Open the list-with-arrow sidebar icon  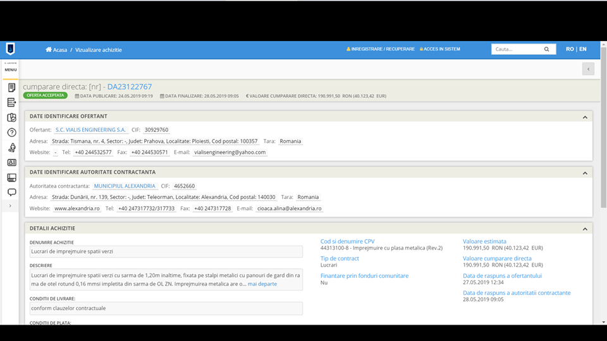point(11,102)
